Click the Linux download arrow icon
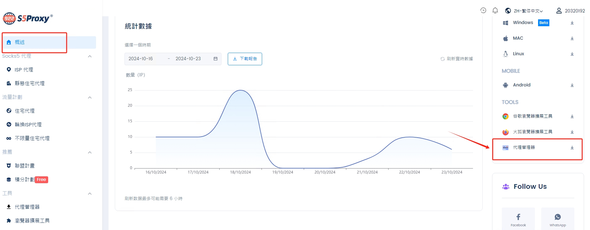Viewport: 590px width, 230px height. (x=572, y=54)
